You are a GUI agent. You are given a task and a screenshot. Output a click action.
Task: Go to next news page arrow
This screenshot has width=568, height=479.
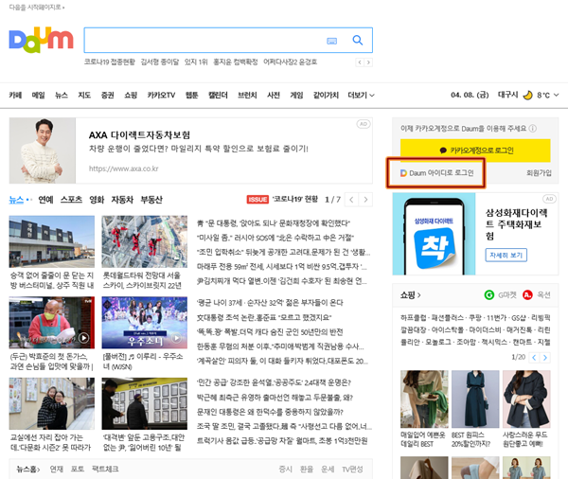(x=365, y=200)
